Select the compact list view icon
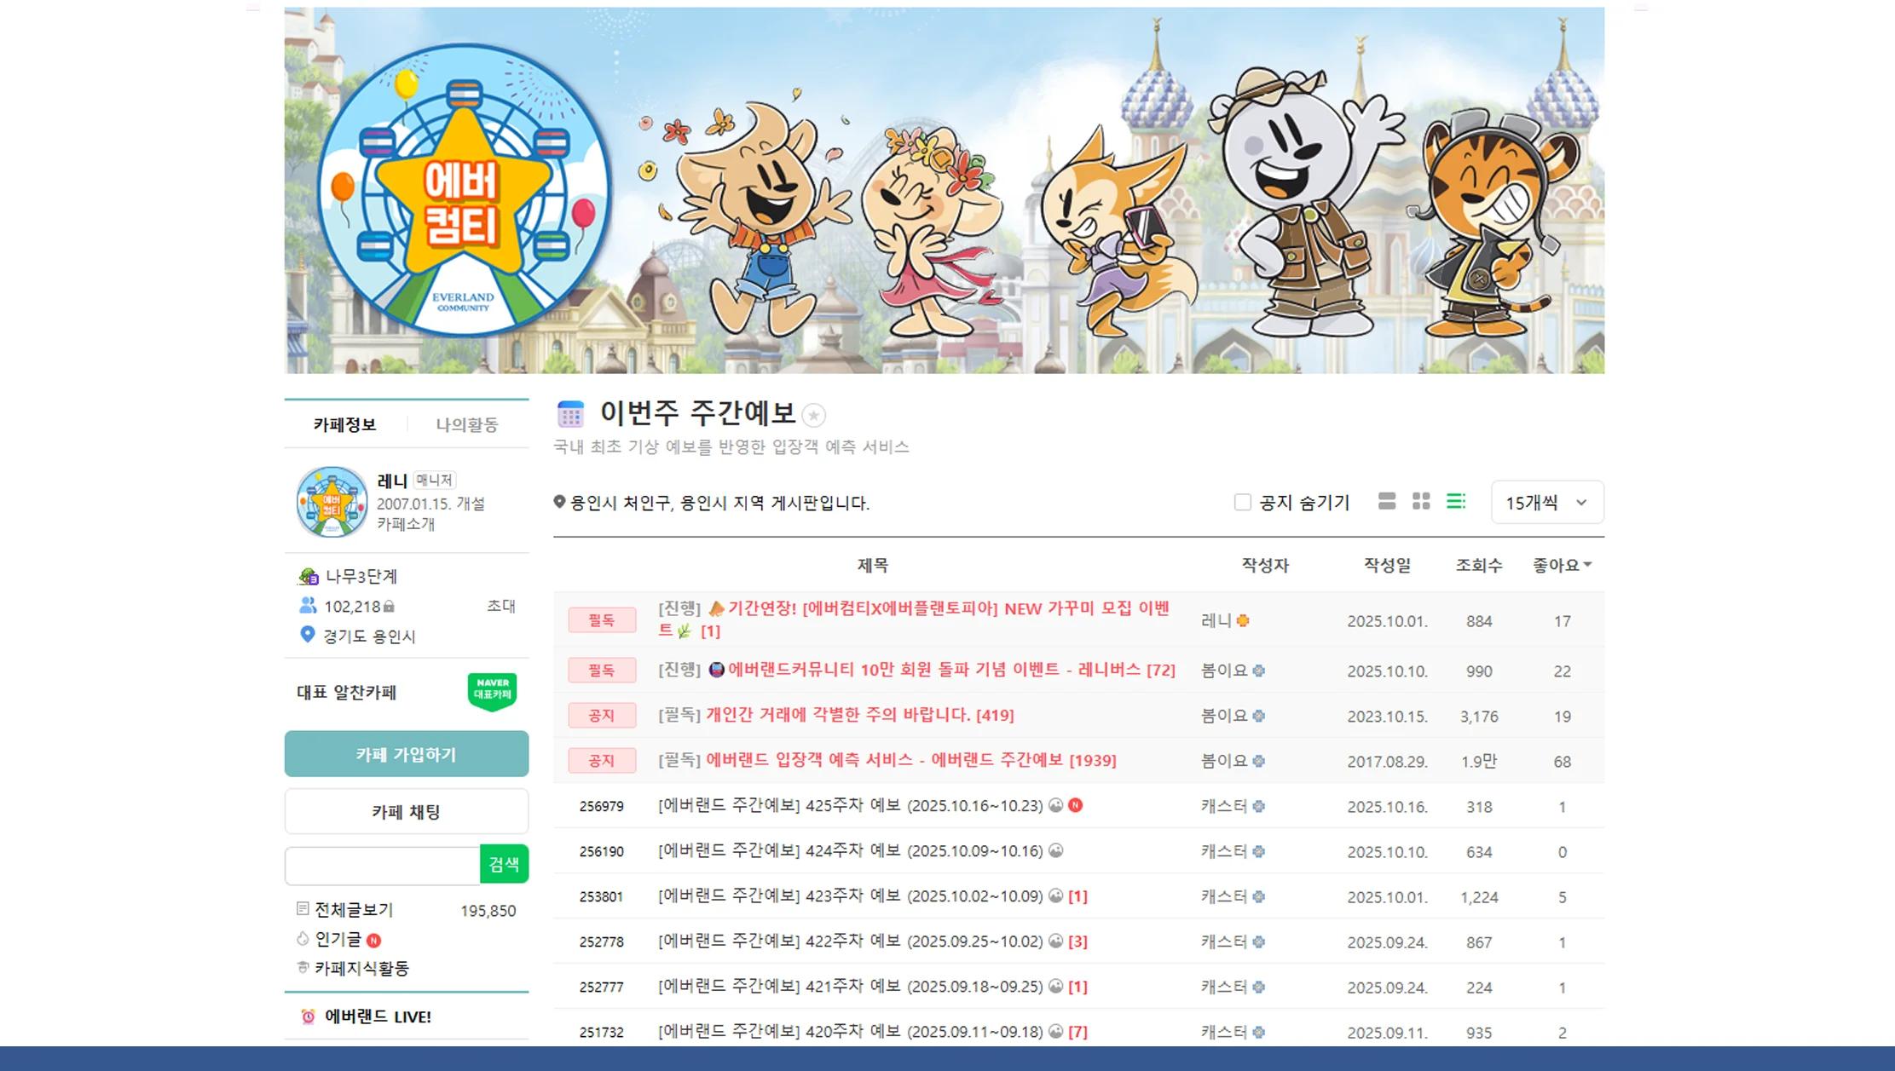The width and height of the screenshot is (1895, 1071). pyautogui.click(x=1455, y=502)
